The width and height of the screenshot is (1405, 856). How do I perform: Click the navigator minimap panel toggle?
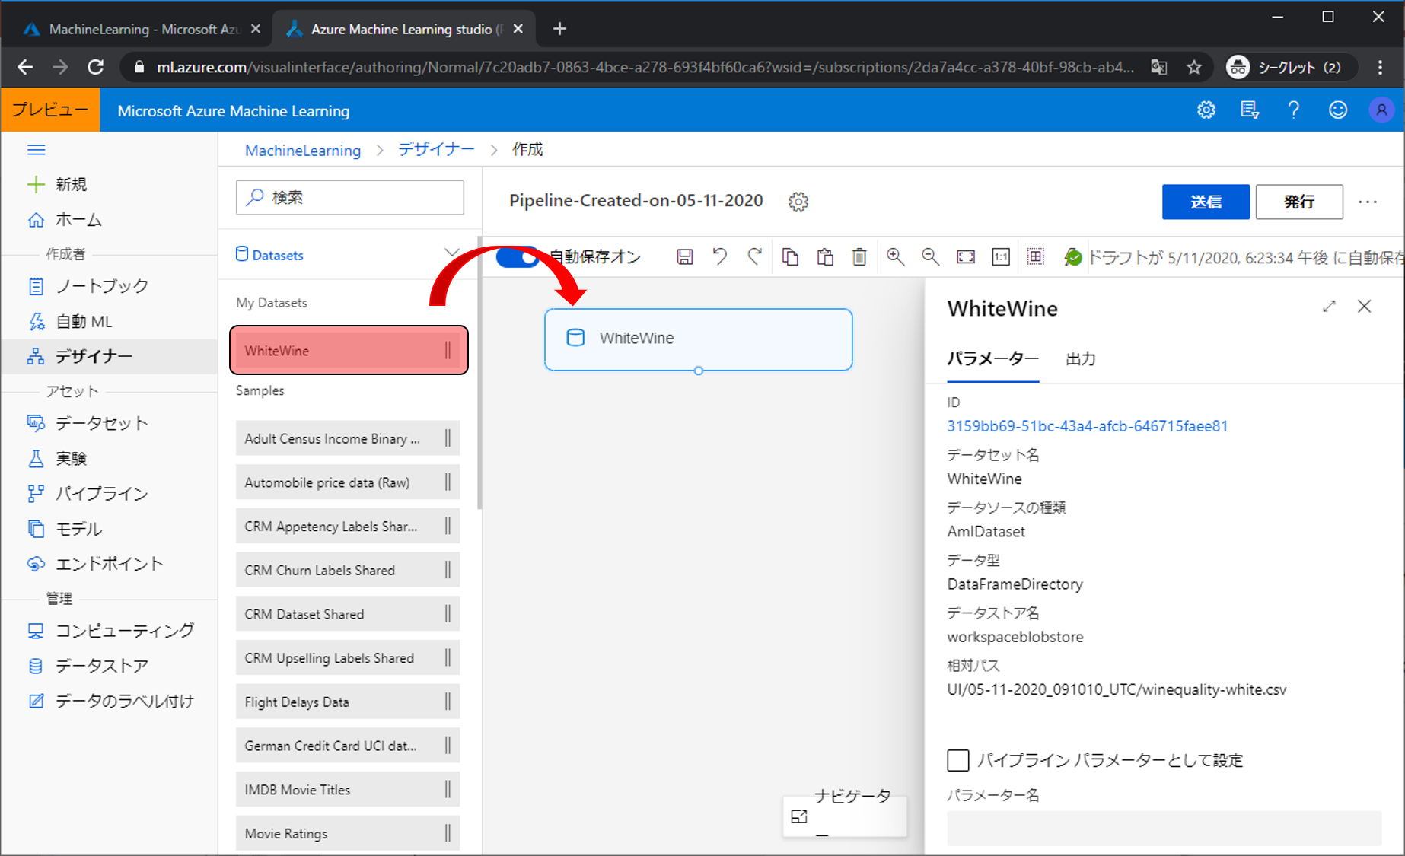799,816
